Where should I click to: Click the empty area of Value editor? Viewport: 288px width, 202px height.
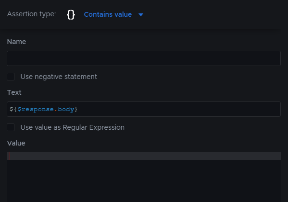(x=144, y=181)
